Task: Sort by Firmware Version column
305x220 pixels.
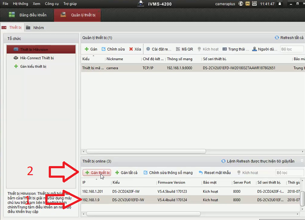Action: [x=171, y=182]
